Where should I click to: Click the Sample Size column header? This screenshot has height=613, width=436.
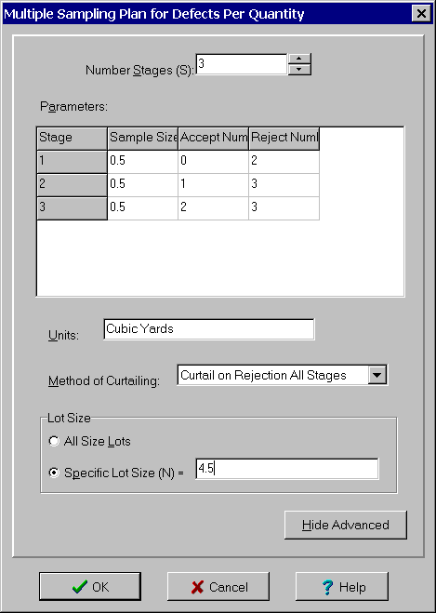(x=142, y=139)
